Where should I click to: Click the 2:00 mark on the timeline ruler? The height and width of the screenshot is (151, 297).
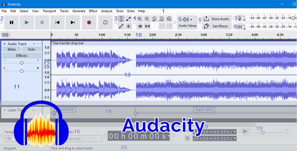tap(153, 35)
